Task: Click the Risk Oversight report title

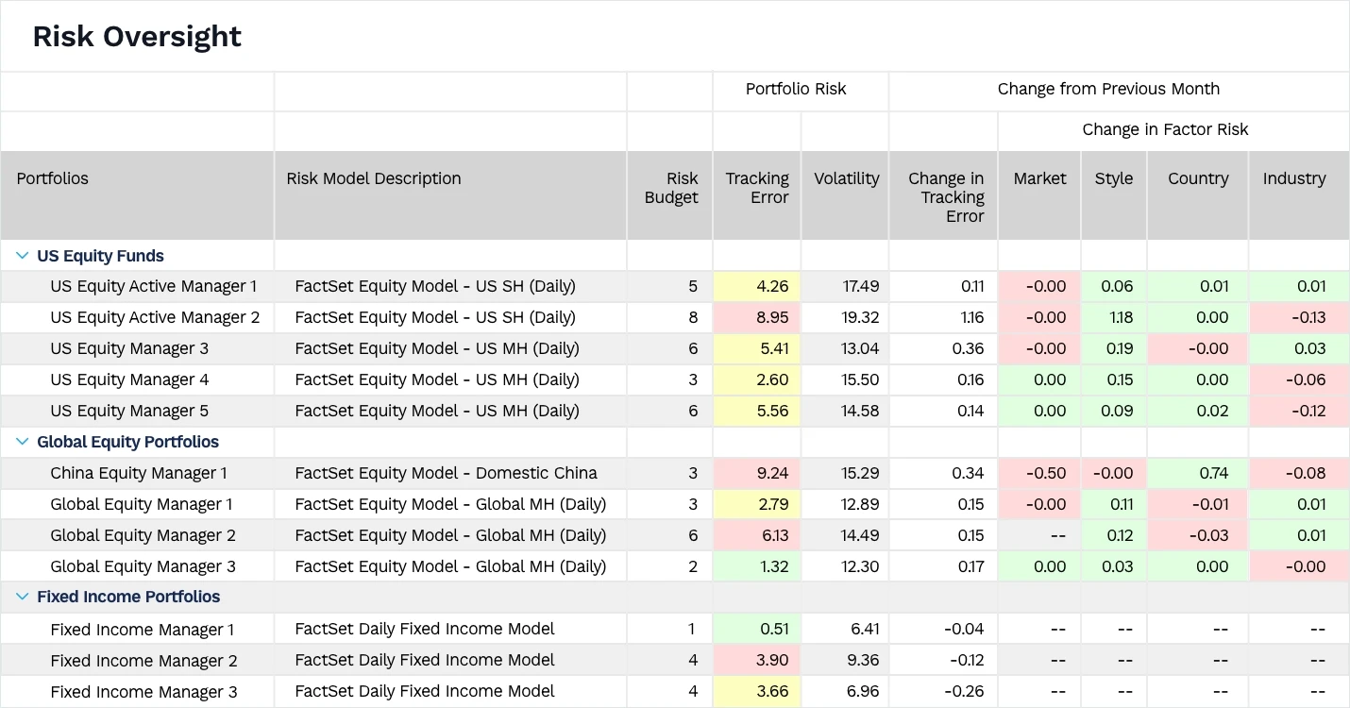Action: tap(137, 36)
